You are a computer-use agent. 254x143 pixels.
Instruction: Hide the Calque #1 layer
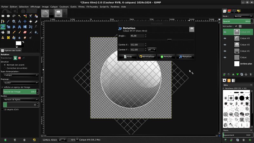(225, 51)
